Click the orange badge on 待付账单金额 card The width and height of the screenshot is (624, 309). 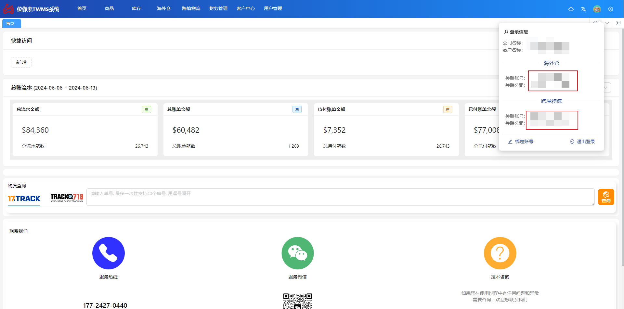(x=448, y=109)
